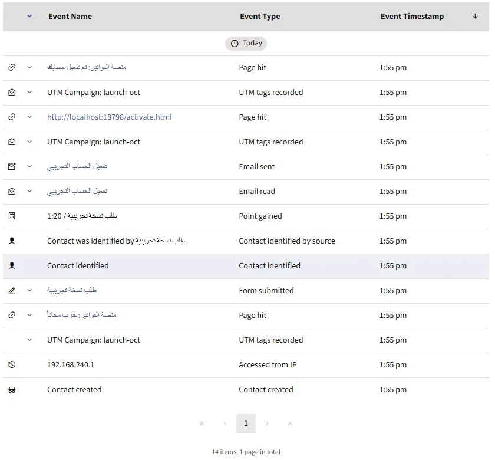Click the clock icon in the Today badge
The image size is (495, 460).
pyautogui.click(x=235, y=44)
